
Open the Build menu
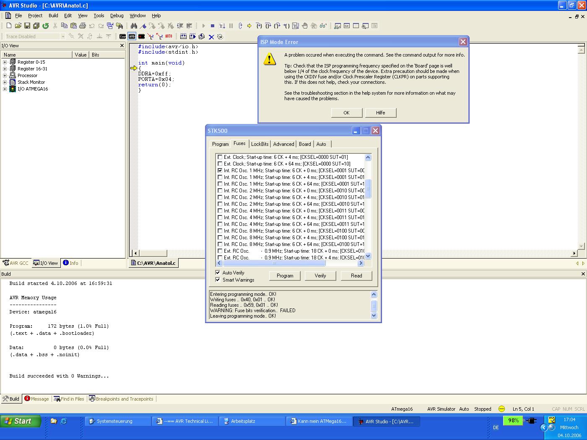coord(53,16)
